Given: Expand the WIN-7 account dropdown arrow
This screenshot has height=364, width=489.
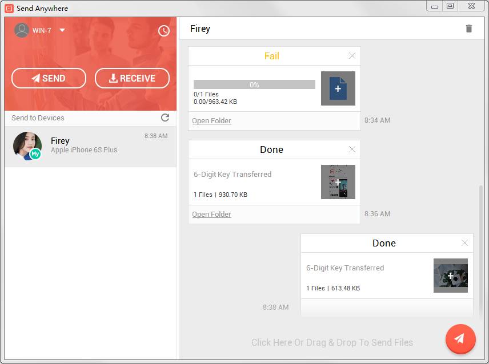Looking at the screenshot, I should tap(62, 30).
